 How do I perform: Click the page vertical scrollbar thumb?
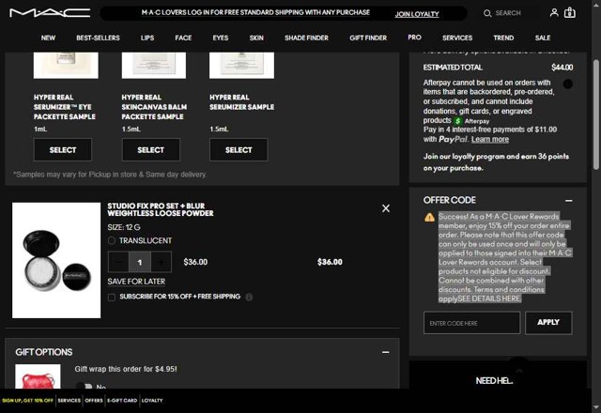(596, 115)
